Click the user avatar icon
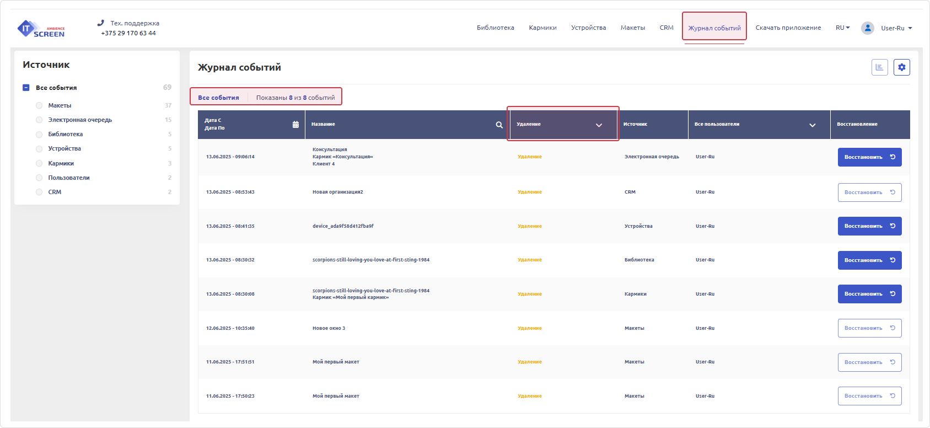Viewport: 930px width, 428px height. coord(867,28)
